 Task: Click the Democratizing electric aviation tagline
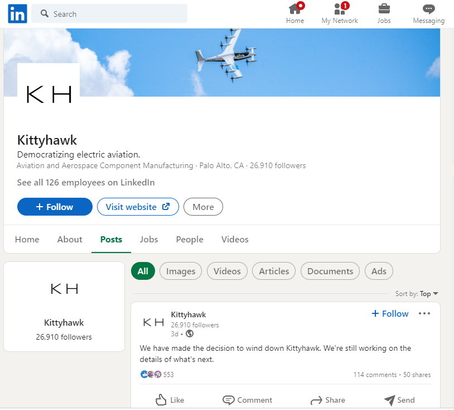point(79,155)
